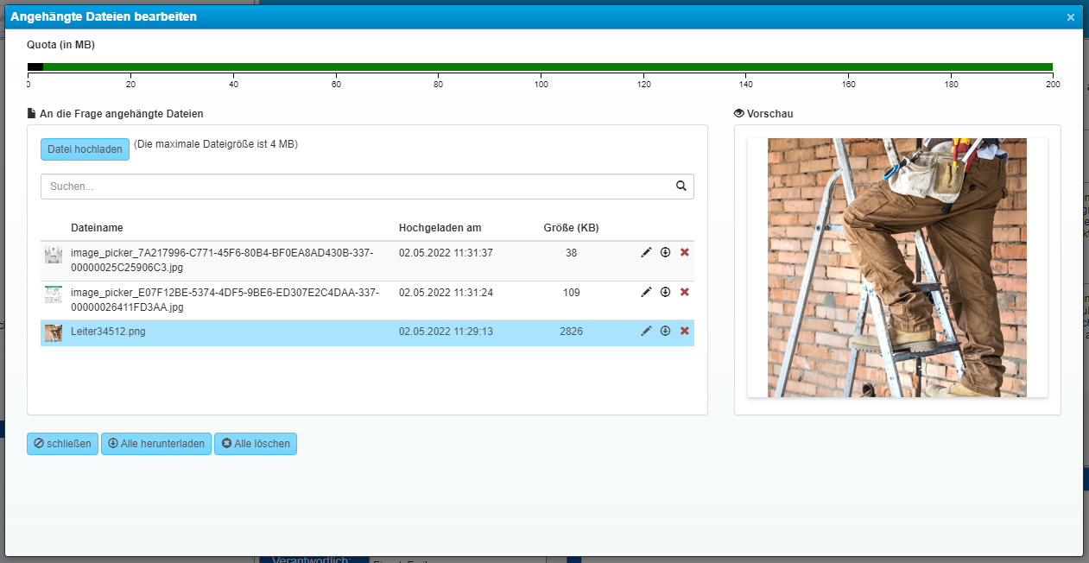Image resolution: width=1089 pixels, height=563 pixels.
Task: Download Leiter34512.png
Action: [665, 331]
